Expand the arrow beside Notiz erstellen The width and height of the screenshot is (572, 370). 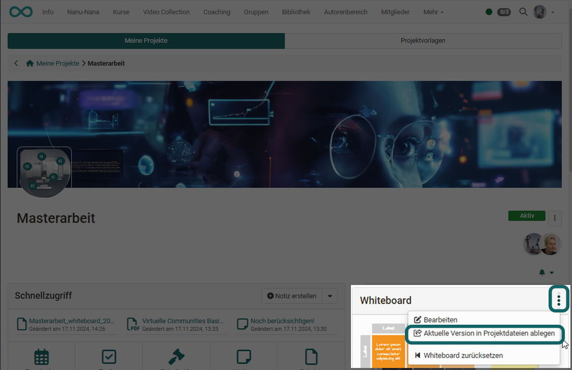click(330, 296)
